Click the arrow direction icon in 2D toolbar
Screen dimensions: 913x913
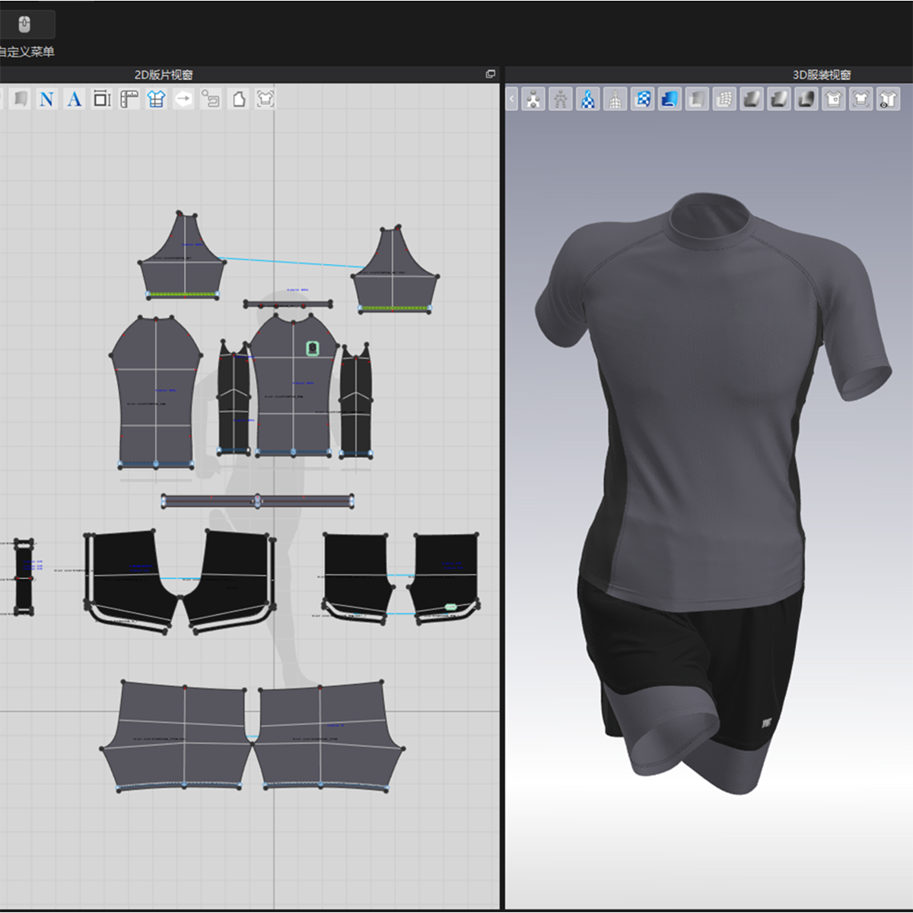(x=183, y=99)
